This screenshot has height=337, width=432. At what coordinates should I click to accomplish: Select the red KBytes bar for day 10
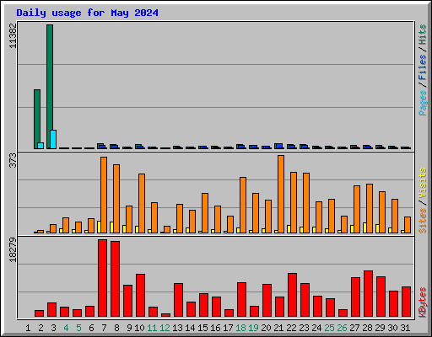[x=140, y=295]
